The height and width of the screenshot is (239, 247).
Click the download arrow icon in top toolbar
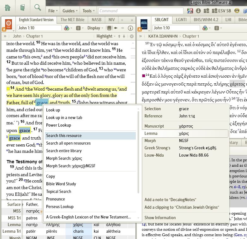coord(198,11)
